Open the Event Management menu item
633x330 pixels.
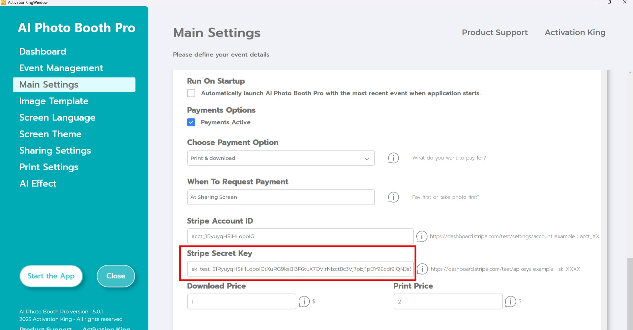[61, 68]
